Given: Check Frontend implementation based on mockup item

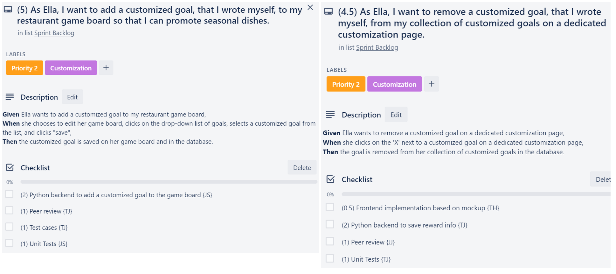Looking at the screenshot, I should (330, 207).
